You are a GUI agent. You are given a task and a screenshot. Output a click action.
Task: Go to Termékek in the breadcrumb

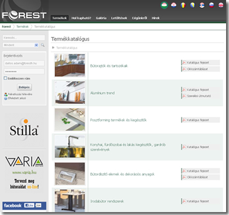(22, 26)
